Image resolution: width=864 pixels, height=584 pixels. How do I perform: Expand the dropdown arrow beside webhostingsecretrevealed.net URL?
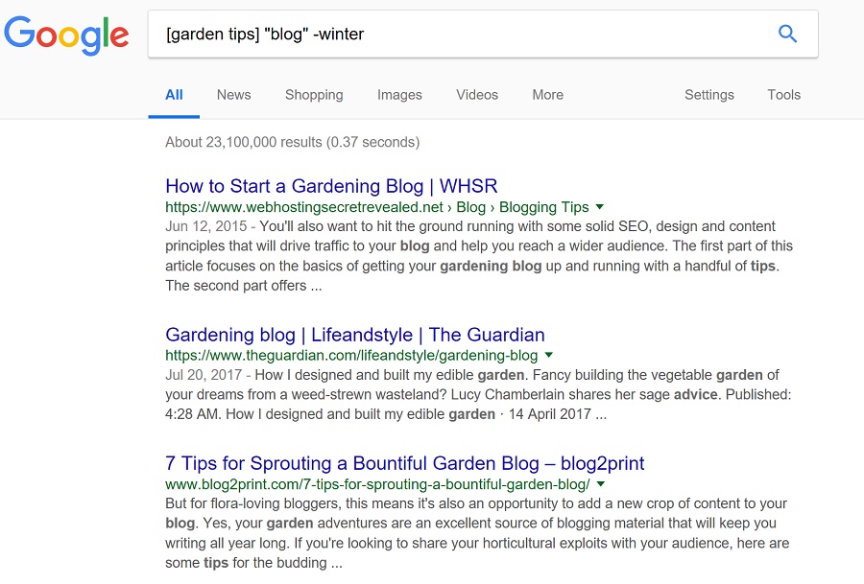coord(600,207)
